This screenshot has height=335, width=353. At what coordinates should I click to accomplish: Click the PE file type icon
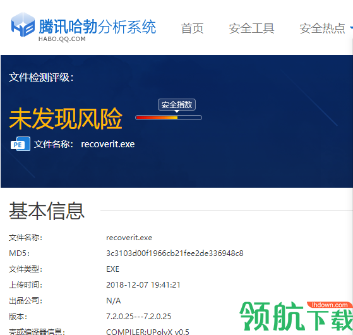pos(20,143)
